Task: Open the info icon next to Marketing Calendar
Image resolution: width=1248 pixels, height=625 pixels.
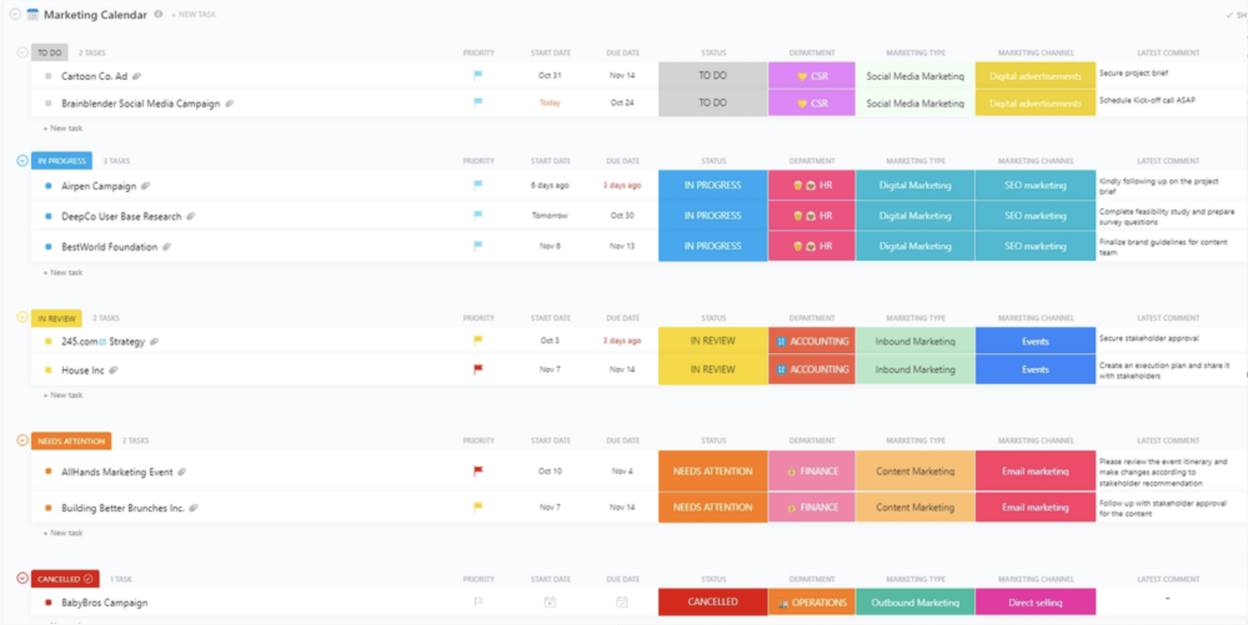Action: point(158,14)
